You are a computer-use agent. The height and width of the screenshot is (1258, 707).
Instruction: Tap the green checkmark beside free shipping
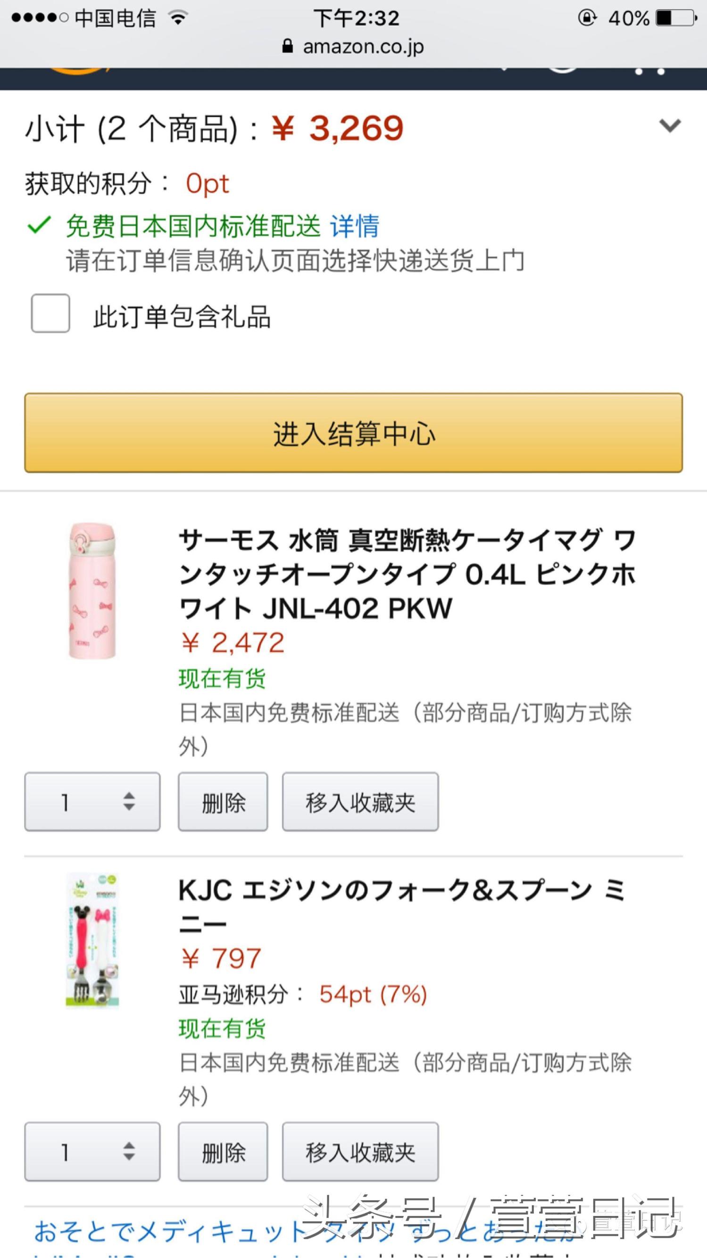click(x=39, y=225)
